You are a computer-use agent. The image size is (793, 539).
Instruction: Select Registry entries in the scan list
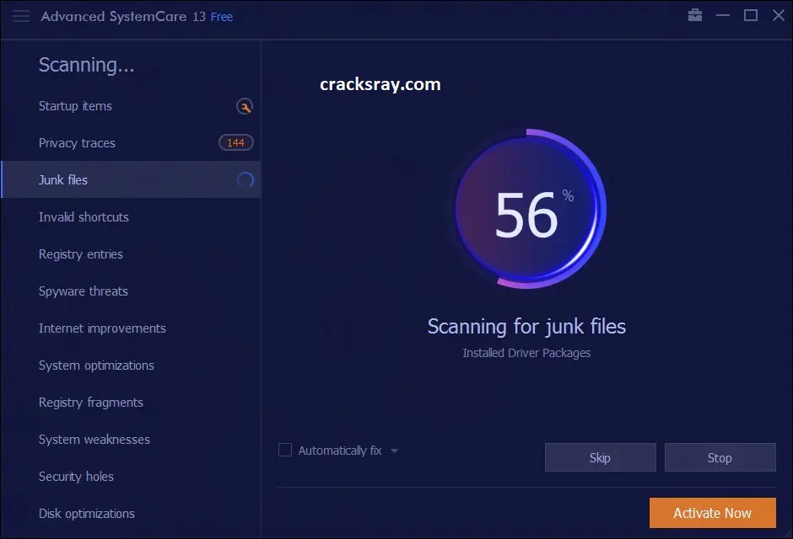coord(131,253)
